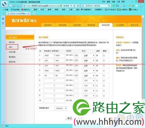Screen dimensions: 145x128
Task: Open the 社区 bookmark folder
Action: tap(41, 10)
